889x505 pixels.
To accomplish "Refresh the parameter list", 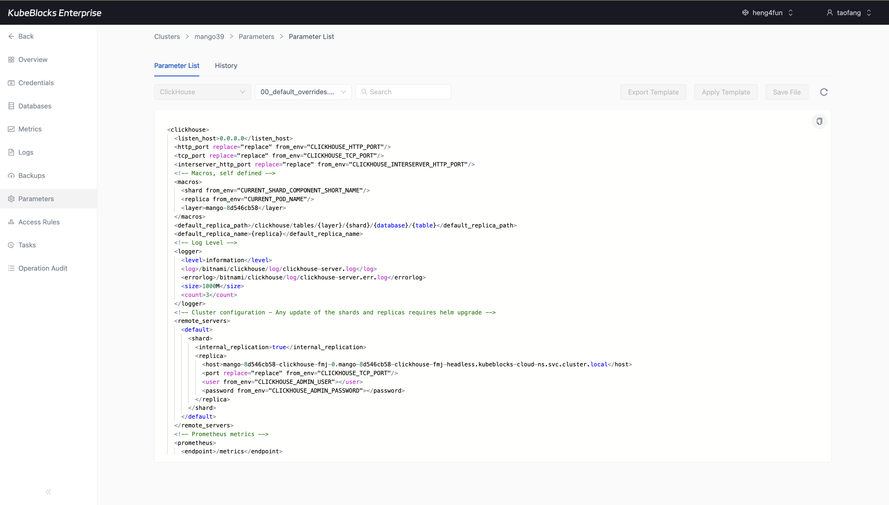I will [x=824, y=92].
